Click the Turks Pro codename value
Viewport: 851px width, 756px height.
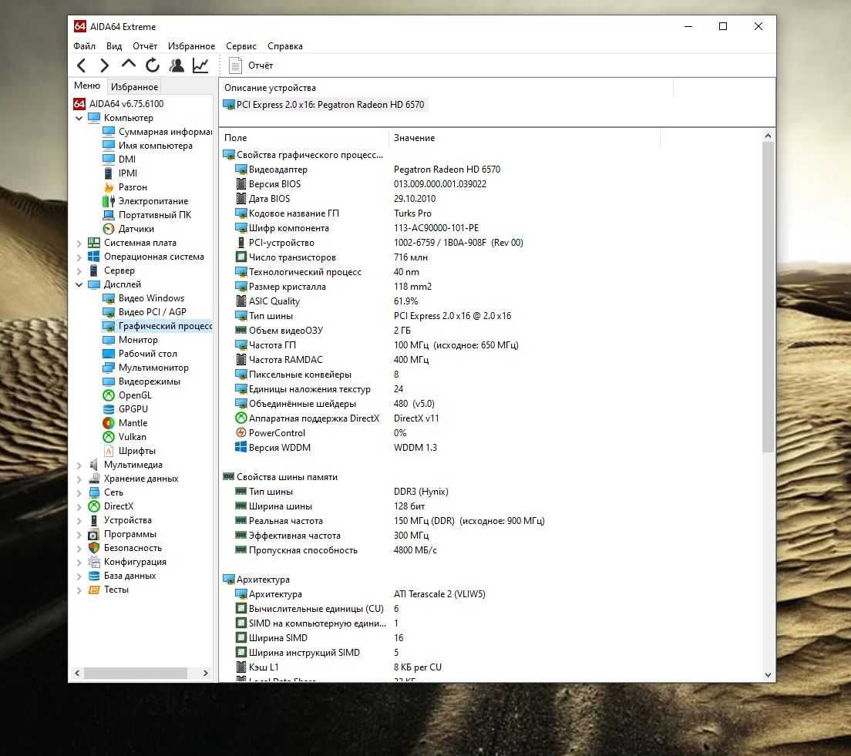pos(412,213)
